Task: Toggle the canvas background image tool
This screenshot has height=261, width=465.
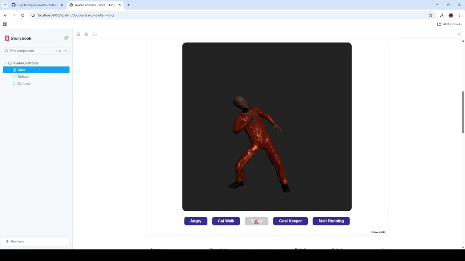Action: [x=78, y=34]
